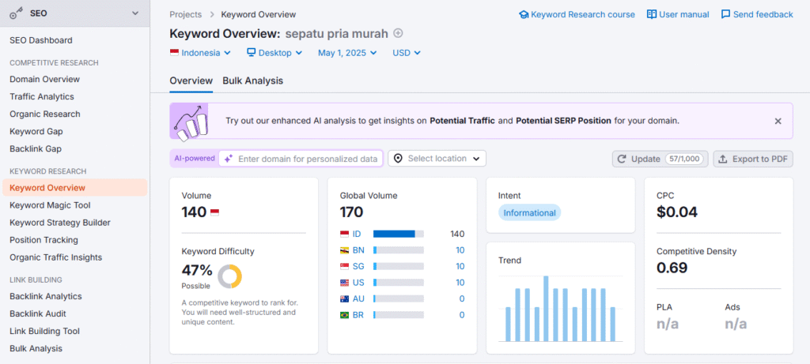The height and width of the screenshot is (364, 810).
Task: Click the first bar in the Trend chart
Action: coord(508,325)
